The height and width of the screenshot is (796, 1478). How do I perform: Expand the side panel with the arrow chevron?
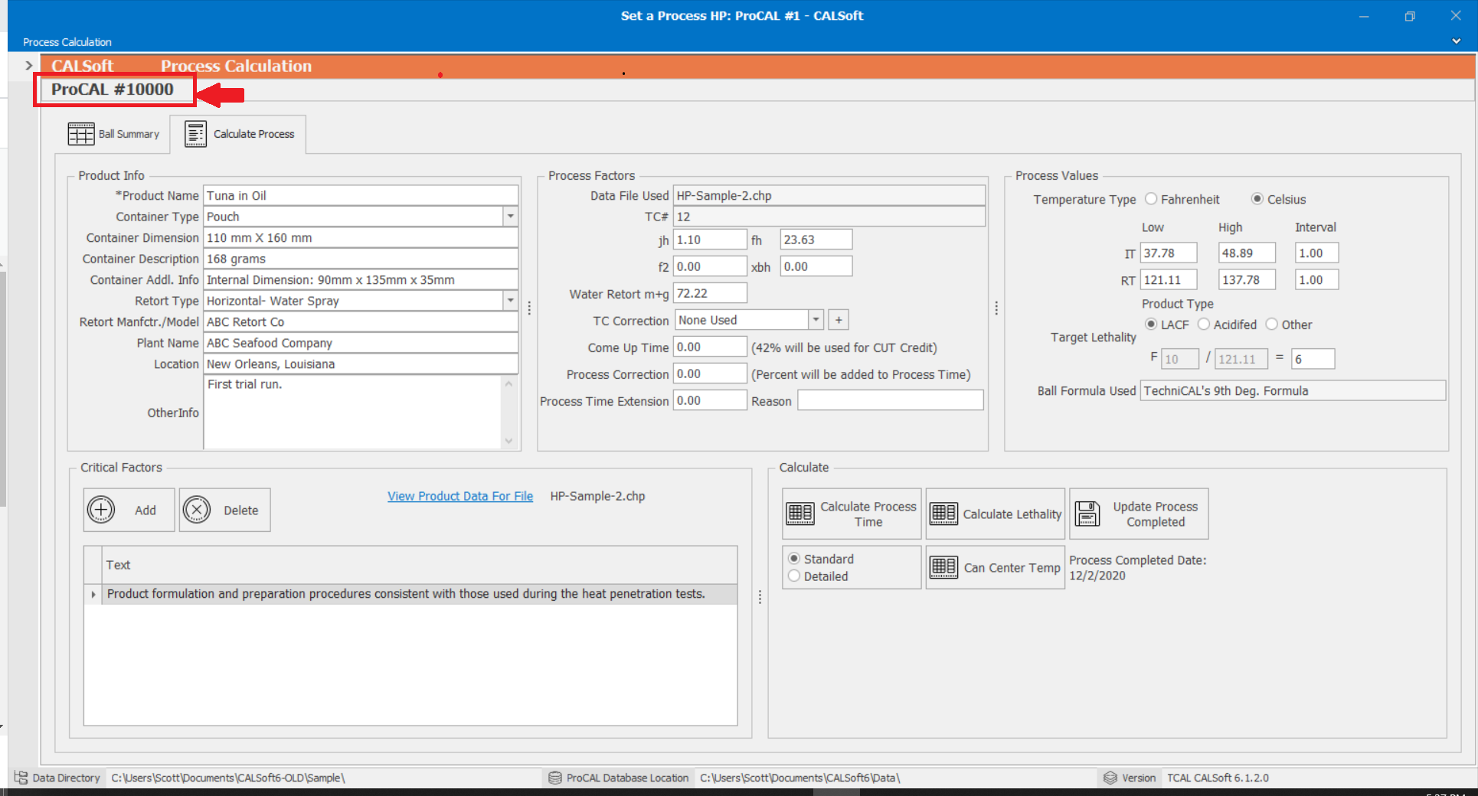[x=29, y=66]
